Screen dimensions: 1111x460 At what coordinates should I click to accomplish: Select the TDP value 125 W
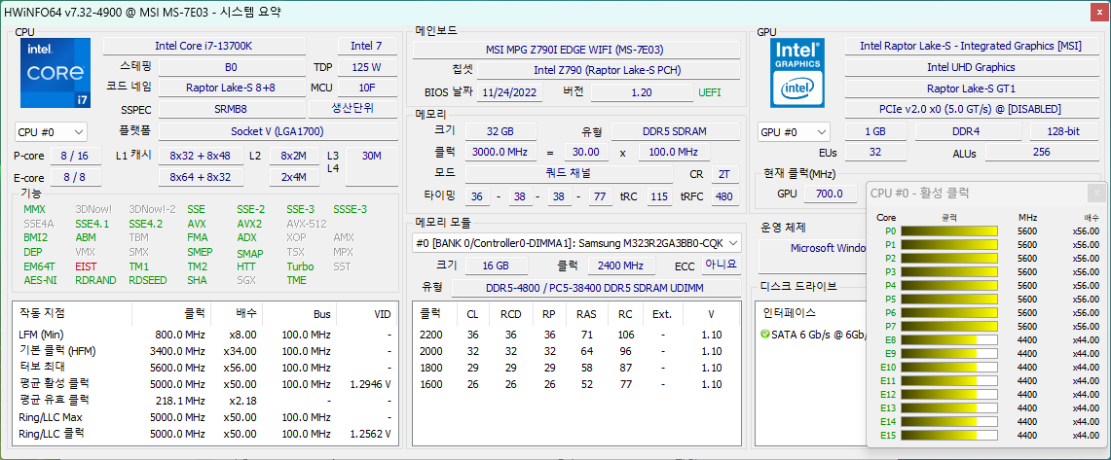point(367,67)
